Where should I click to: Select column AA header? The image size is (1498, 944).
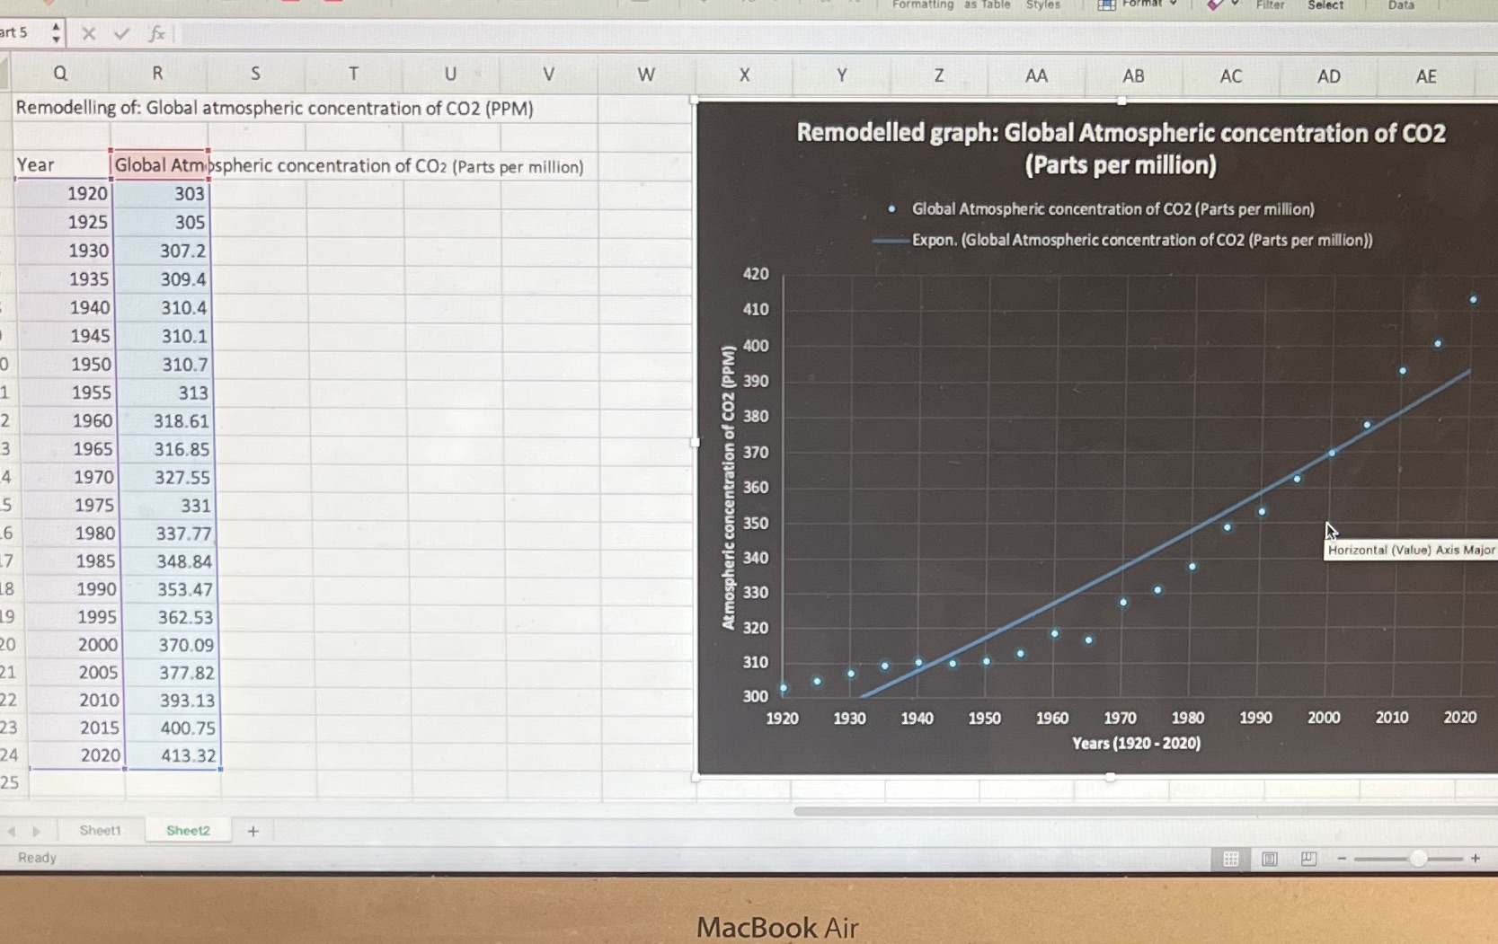1036,75
